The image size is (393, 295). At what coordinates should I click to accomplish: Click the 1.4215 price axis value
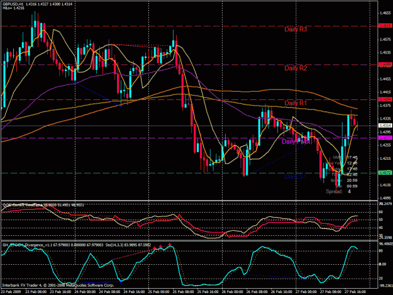385,158
